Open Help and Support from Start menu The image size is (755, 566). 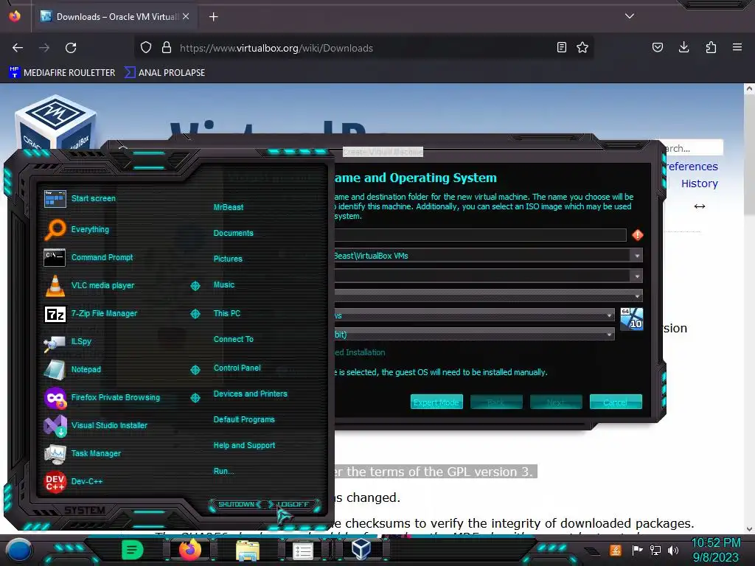pos(244,446)
